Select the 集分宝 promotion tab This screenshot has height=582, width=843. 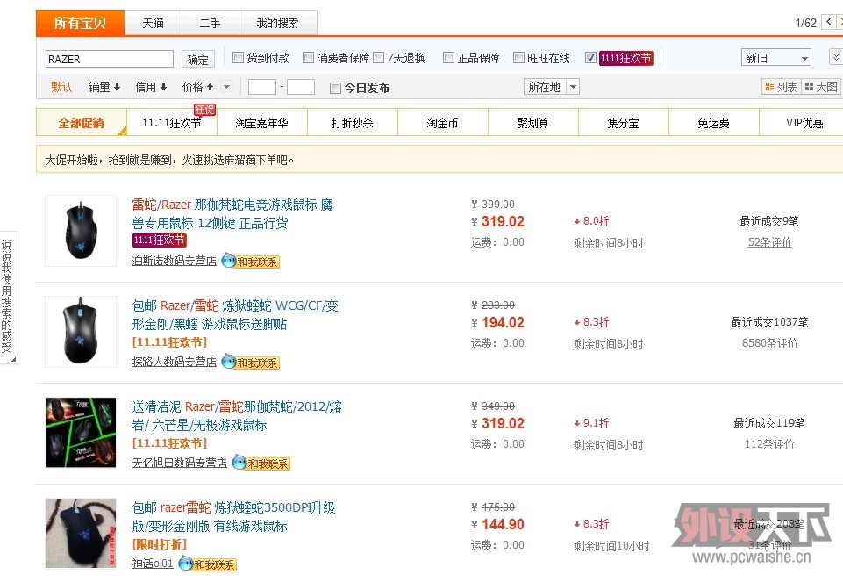[x=623, y=123]
